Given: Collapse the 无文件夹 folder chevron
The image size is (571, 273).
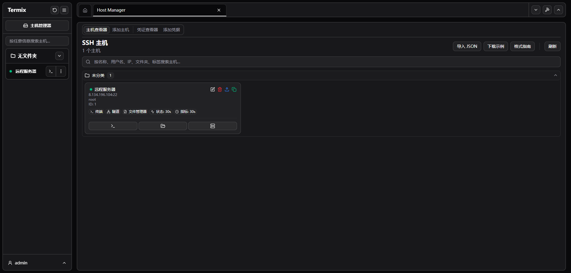Looking at the screenshot, I should point(59,56).
